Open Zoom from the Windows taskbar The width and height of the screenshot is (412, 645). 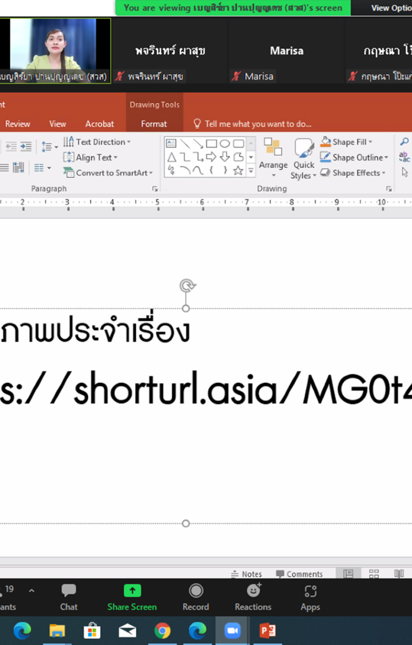(x=232, y=630)
